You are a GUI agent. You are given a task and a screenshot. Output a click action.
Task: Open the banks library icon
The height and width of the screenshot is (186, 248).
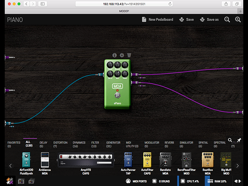[32, 181]
